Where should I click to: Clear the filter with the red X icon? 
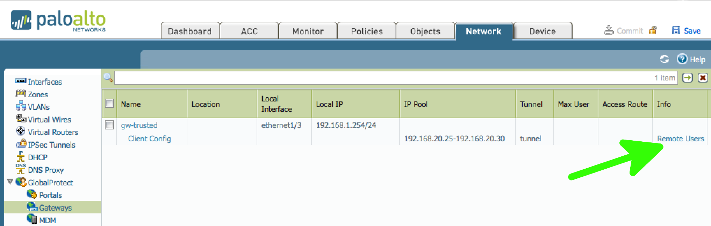coord(703,78)
